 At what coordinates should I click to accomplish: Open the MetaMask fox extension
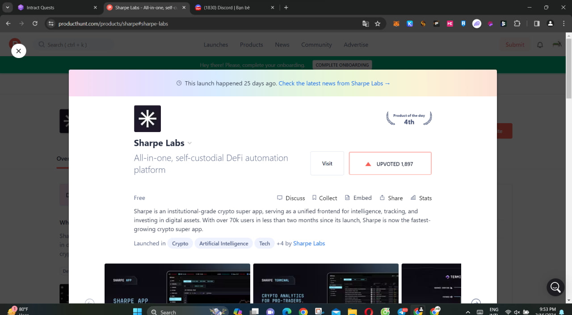point(396,24)
